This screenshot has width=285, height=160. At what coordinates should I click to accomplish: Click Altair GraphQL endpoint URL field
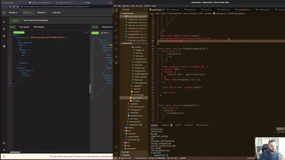coord(67,20)
